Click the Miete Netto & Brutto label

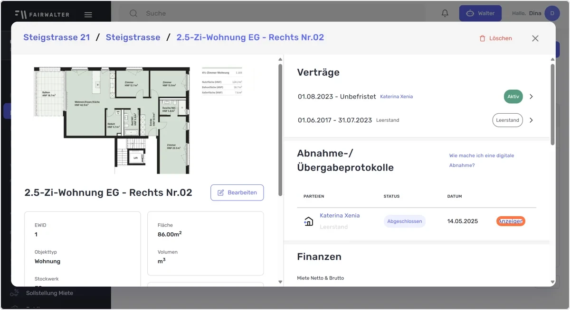(320, 278)
